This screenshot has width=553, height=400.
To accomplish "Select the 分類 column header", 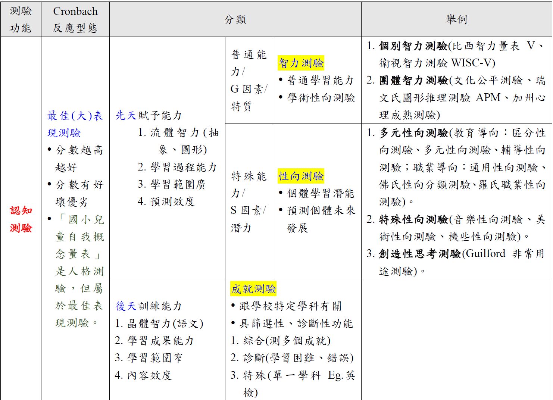I will [235, 19].
